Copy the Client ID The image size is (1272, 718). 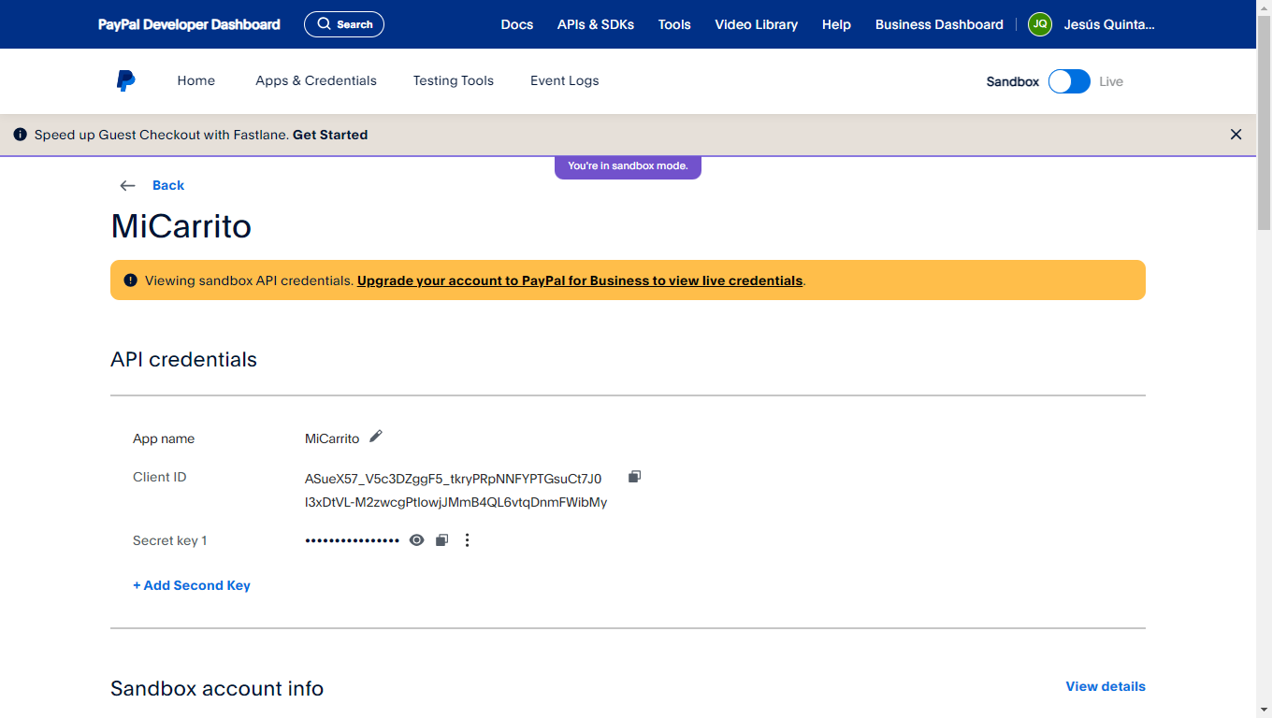pyautogui.click(x=634, y=477)
